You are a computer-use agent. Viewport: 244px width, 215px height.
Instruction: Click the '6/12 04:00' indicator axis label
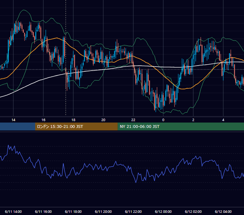[x=223, y=211]
